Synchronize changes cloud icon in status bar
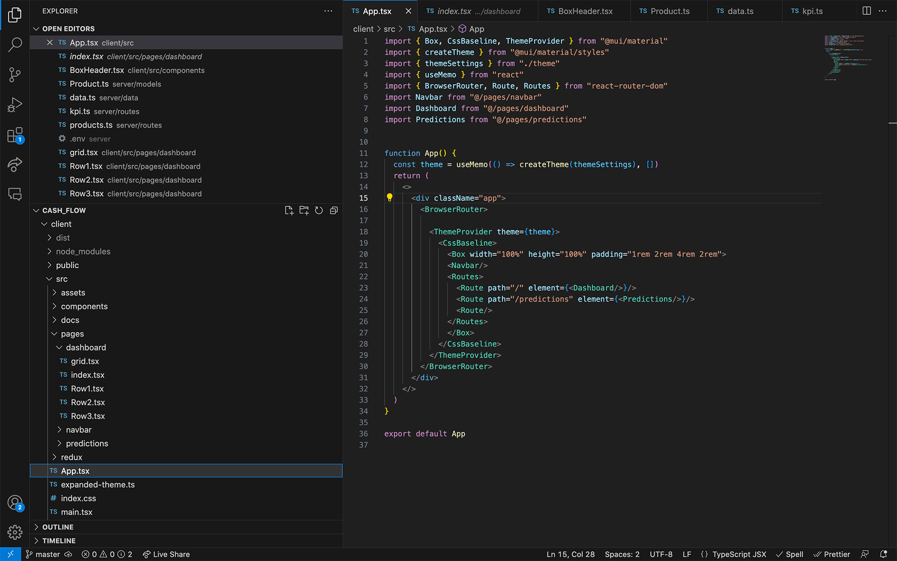 pyautogui.click(x=68, y=554)
